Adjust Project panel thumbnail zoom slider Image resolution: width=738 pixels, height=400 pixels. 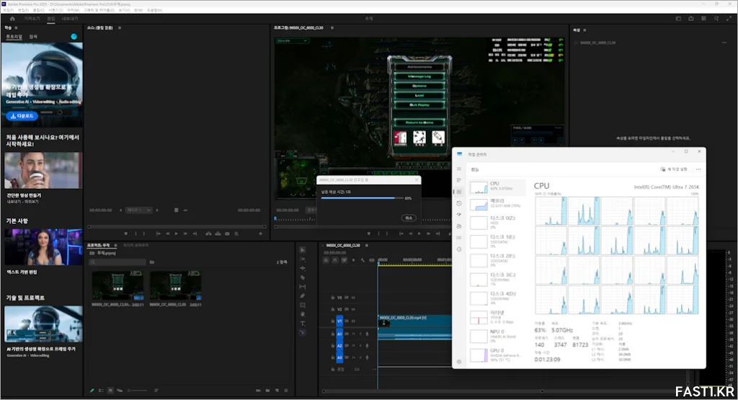[x=137, y=391]
